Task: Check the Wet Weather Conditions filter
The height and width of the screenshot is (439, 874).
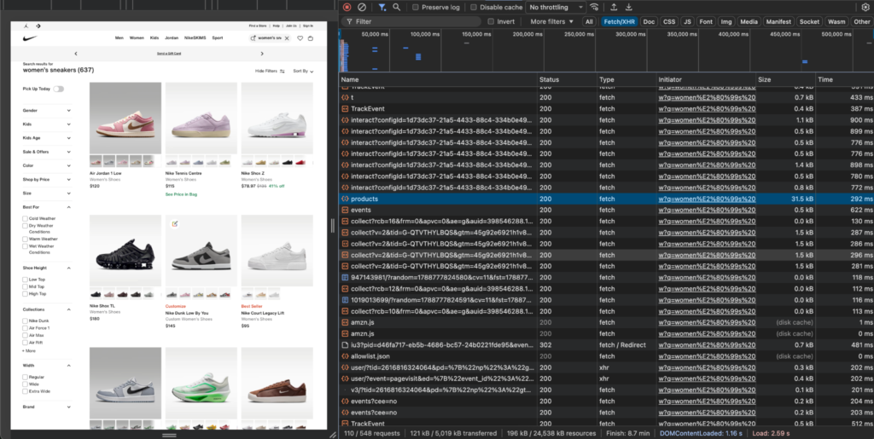Action: point(25,246)
